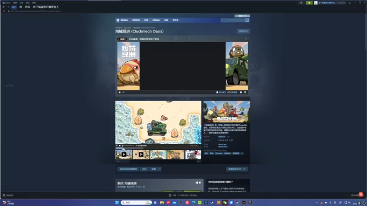367x206 pixels.
Task: Open Microsoft Edge from the taskbar
Action: click(193, 203)
